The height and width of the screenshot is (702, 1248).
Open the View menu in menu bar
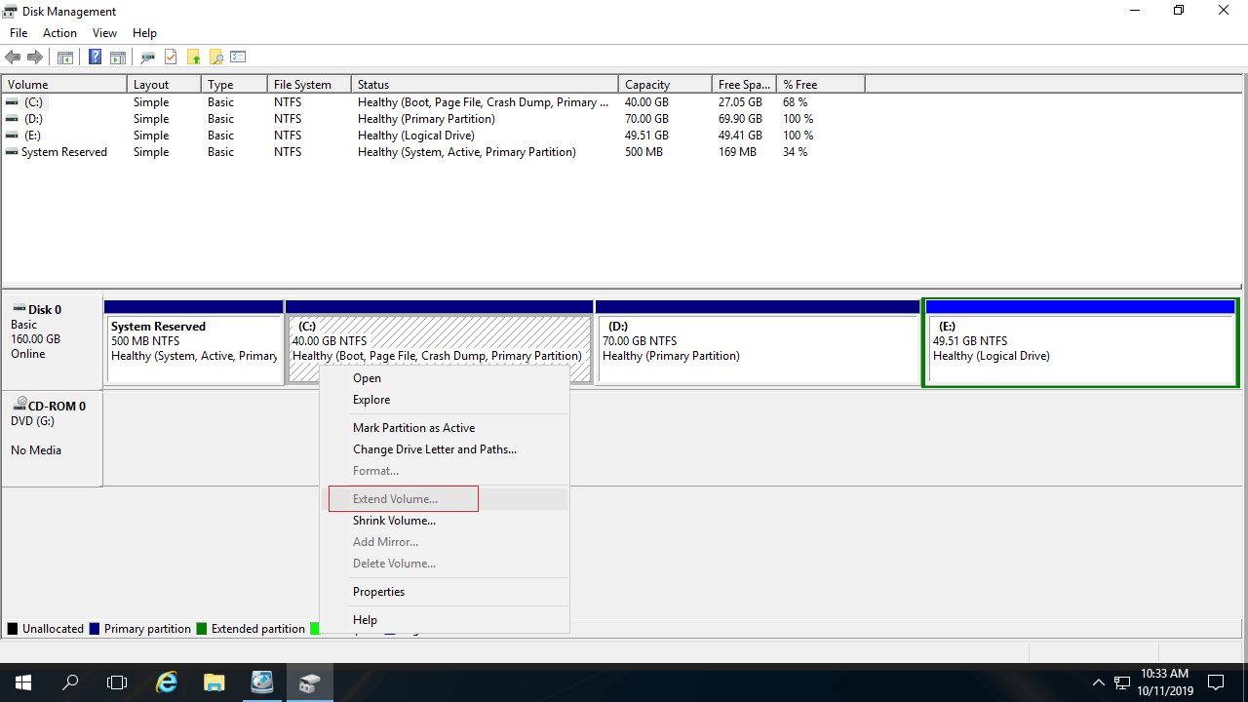[104, 33]
